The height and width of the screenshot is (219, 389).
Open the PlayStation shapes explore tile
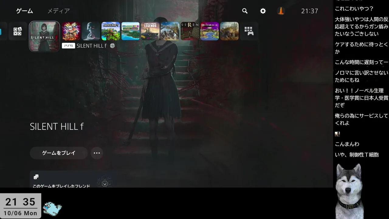(x=18, y=31)
